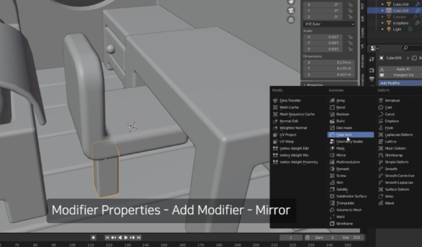Lock the Rotation X value
Viewport: 422px width, 247px height.
click(x=350, y=5)
